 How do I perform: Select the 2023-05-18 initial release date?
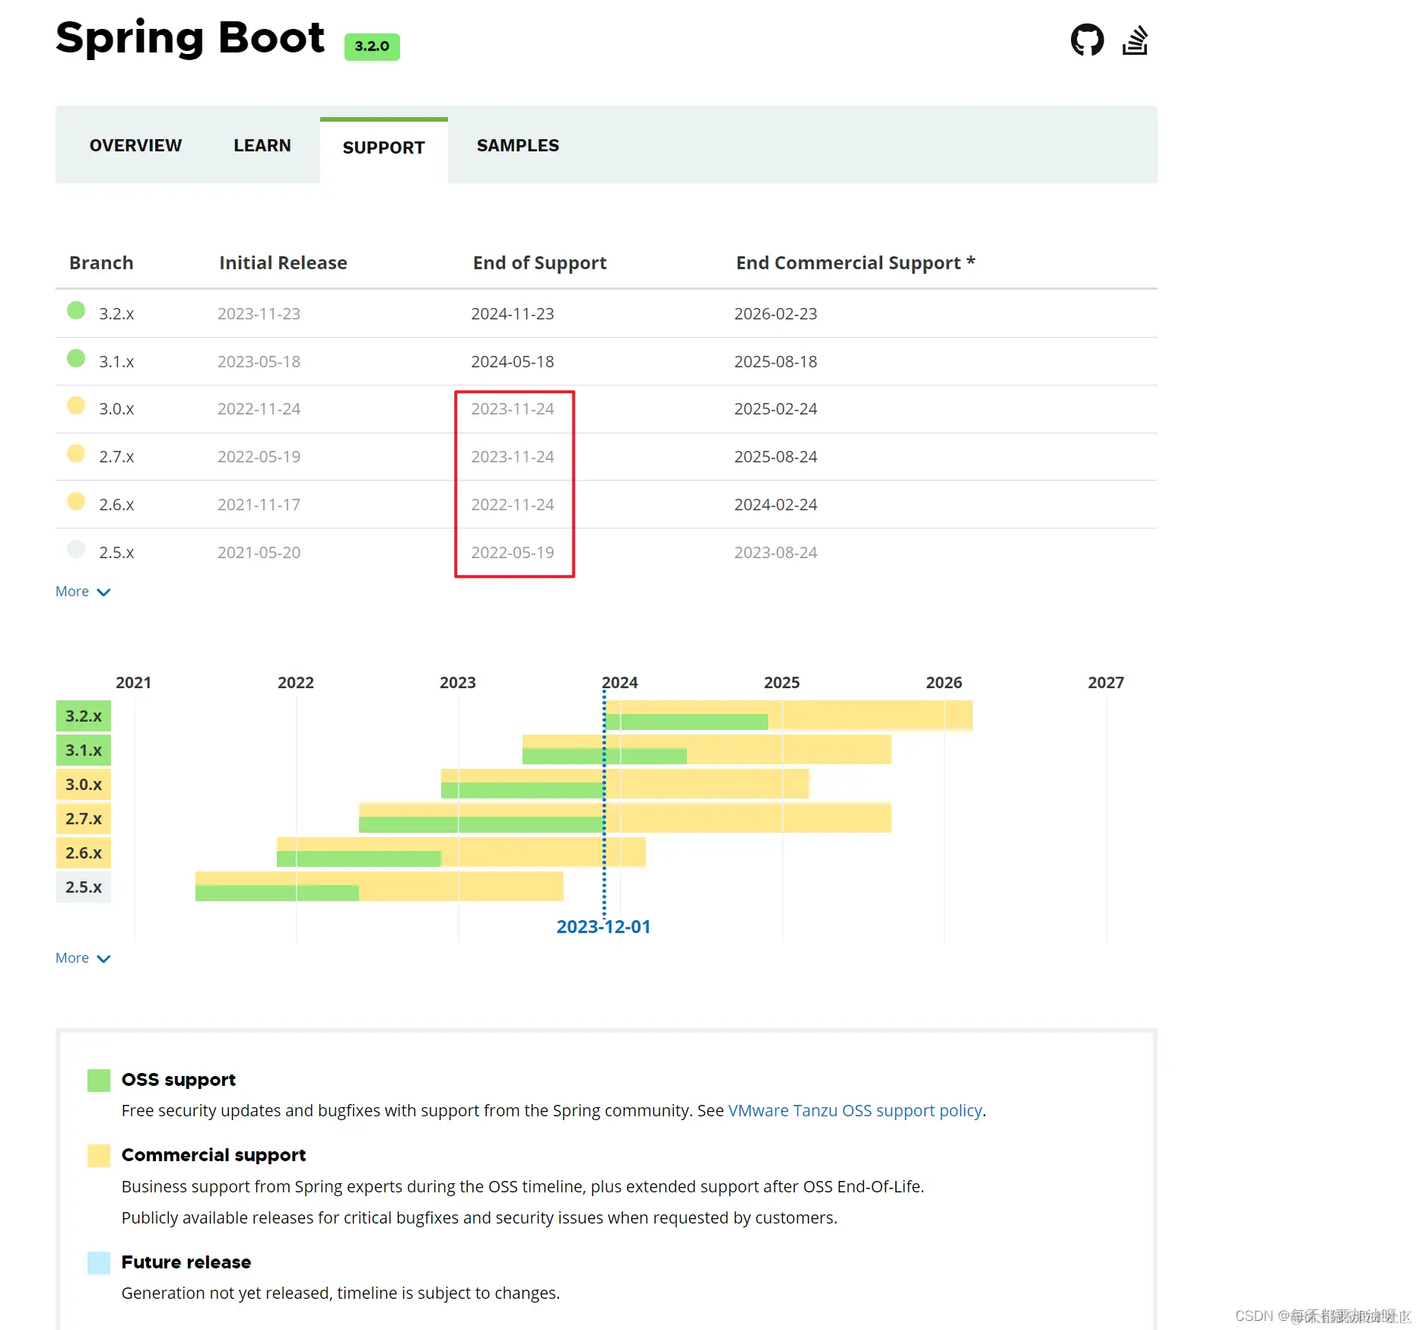tap(259, 361)
